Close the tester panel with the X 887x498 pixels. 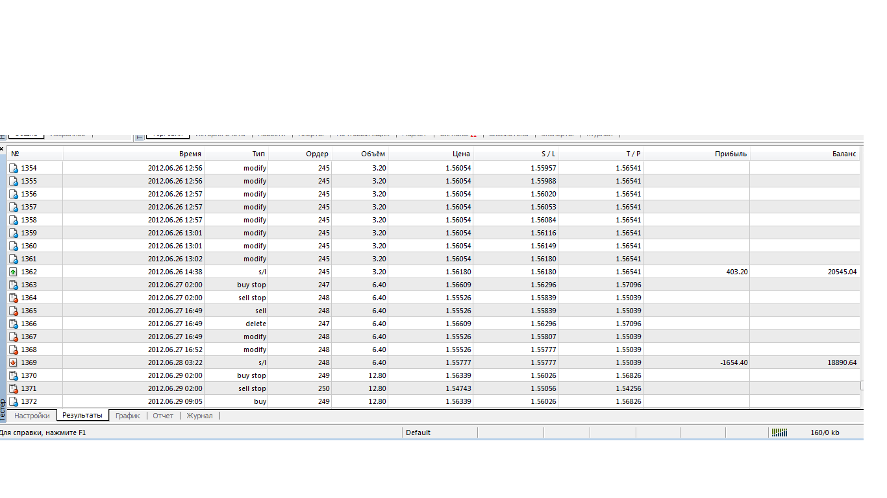[2, 149]
